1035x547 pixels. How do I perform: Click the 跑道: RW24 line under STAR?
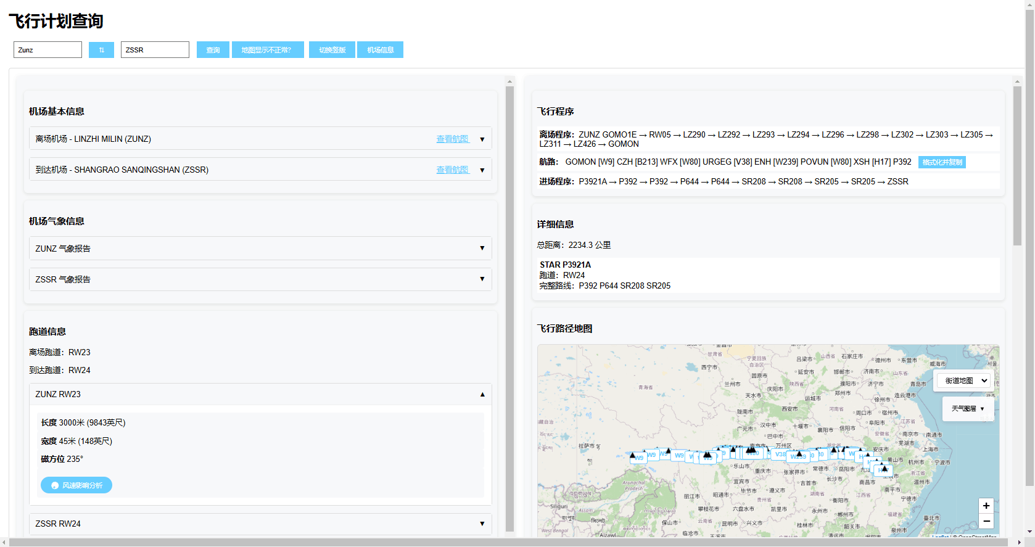tap(562, 275)
